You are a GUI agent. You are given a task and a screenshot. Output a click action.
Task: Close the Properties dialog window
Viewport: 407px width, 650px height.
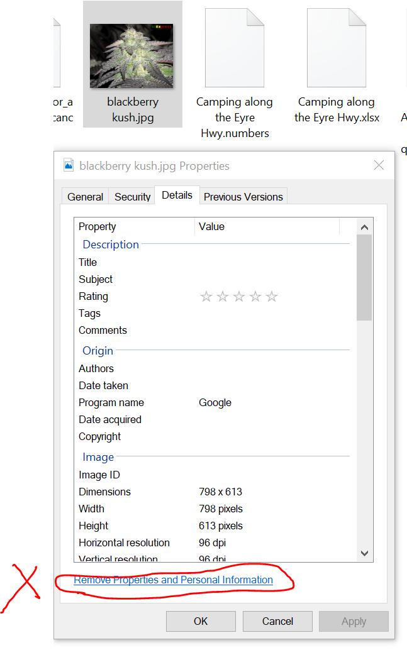pyautogui.click(x=379, y=166)
